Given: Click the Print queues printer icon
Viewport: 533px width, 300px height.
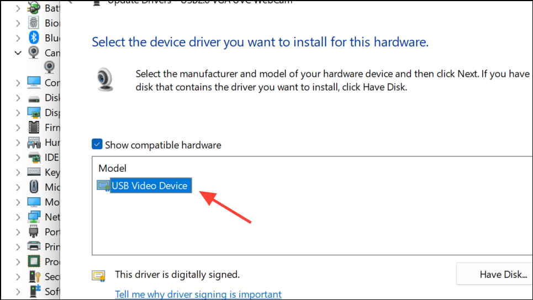Looking at the screenshot, I should point(34,246).
